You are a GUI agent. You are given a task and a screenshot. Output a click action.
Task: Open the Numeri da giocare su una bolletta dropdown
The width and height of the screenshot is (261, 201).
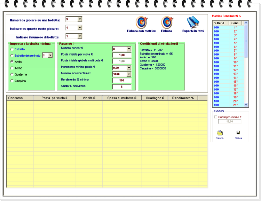pos(80,19)
